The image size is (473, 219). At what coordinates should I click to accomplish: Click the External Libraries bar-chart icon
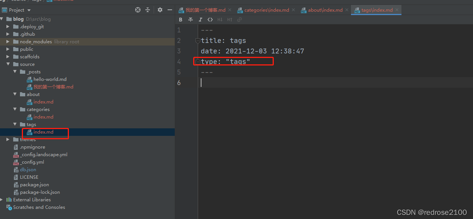(9, 200)
